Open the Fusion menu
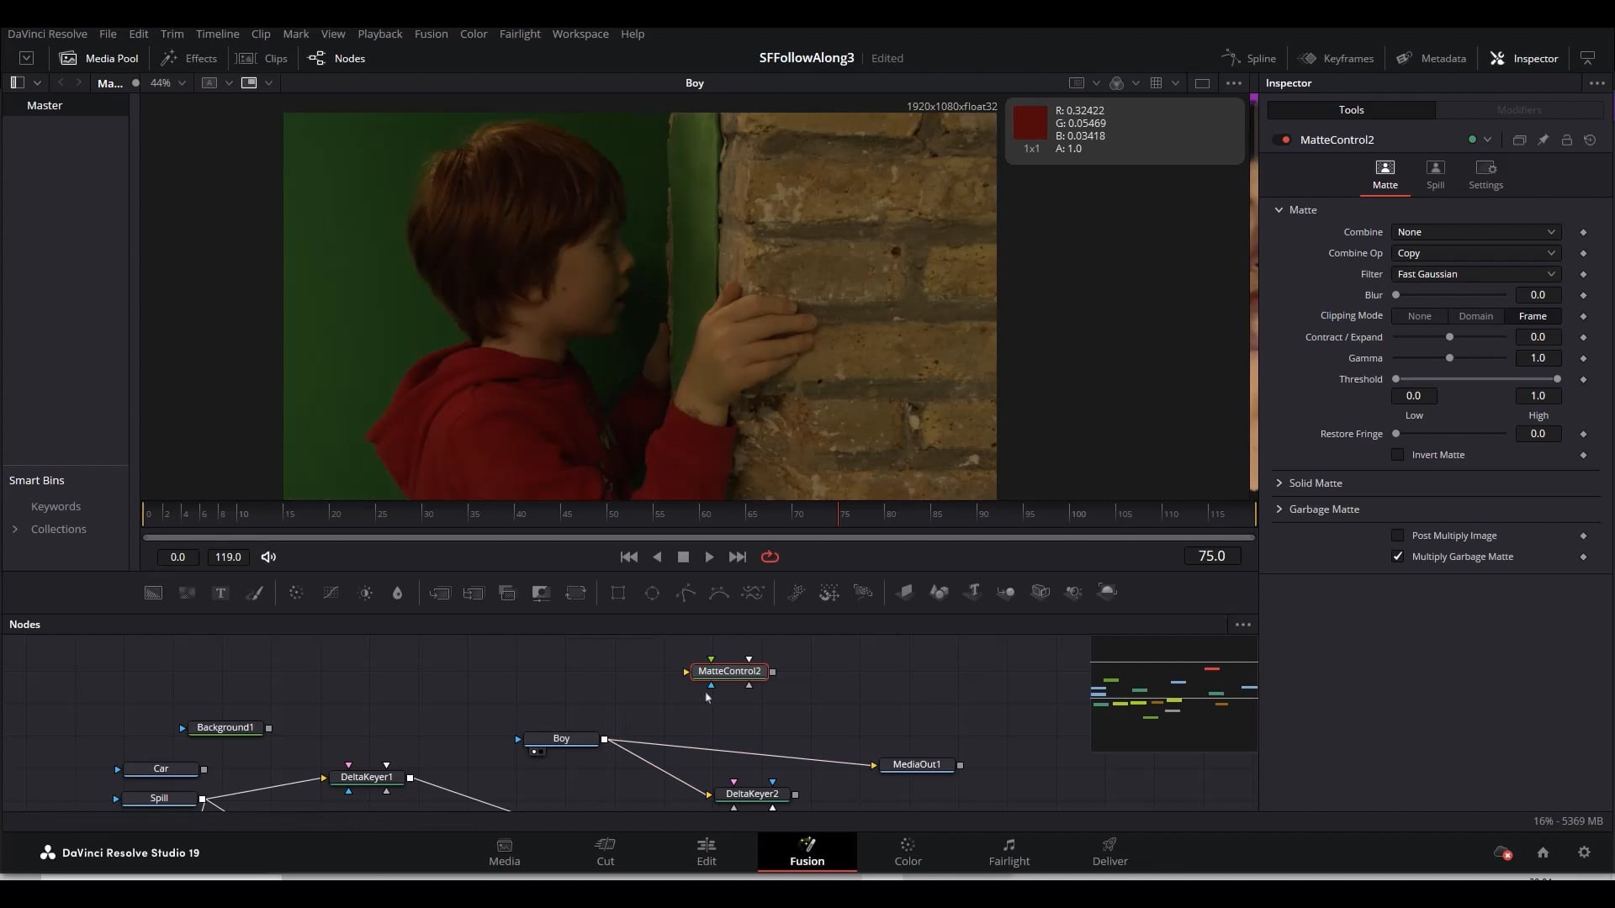This screenshot has width=1615, height=908. coord(431,34)
